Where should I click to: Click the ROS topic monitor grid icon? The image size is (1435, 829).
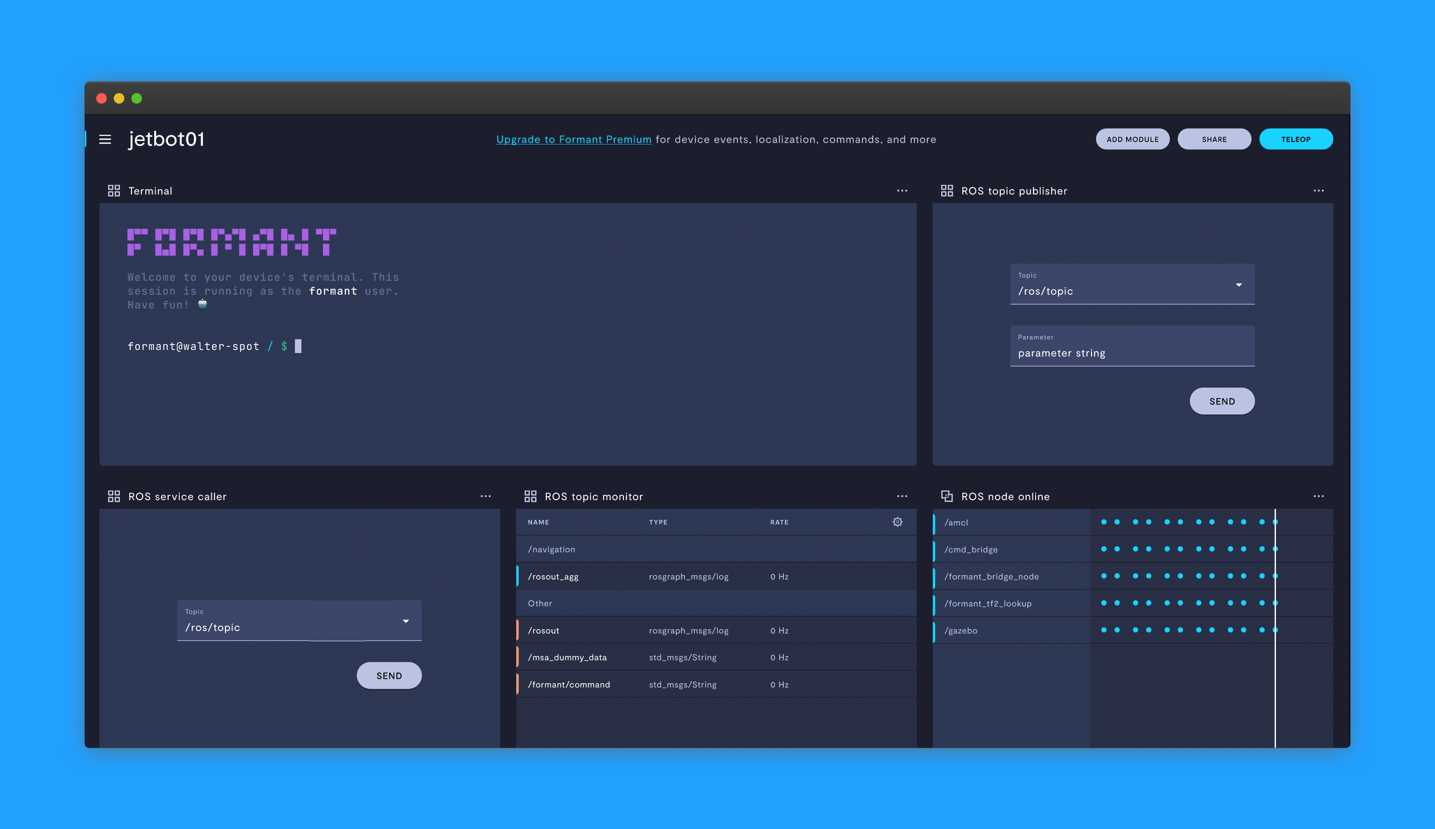[x=531, y=496]
